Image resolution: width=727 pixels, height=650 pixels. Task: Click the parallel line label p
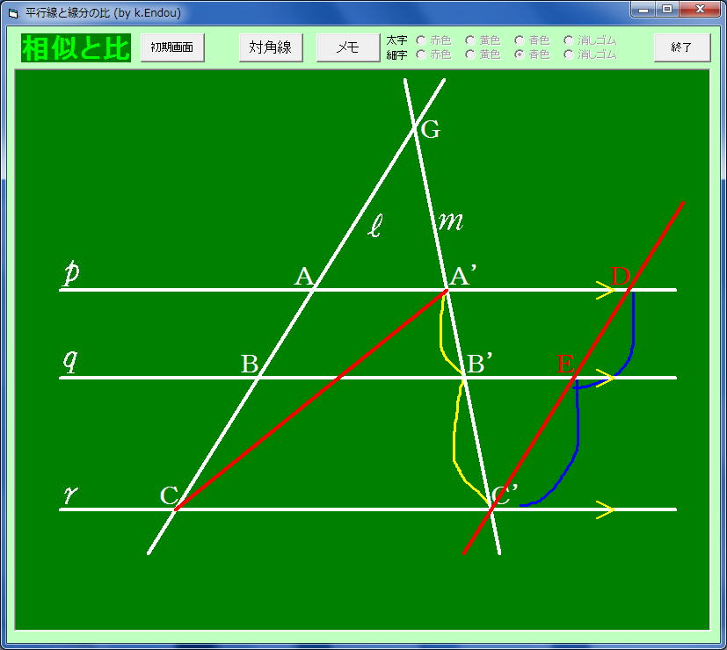pos(71,272)
